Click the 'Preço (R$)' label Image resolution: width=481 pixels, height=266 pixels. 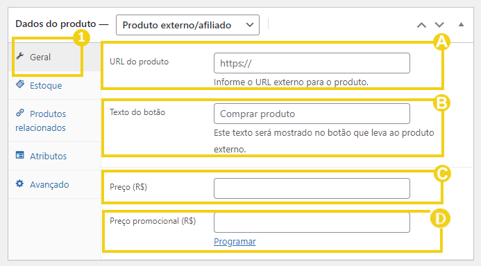[128, 187]
